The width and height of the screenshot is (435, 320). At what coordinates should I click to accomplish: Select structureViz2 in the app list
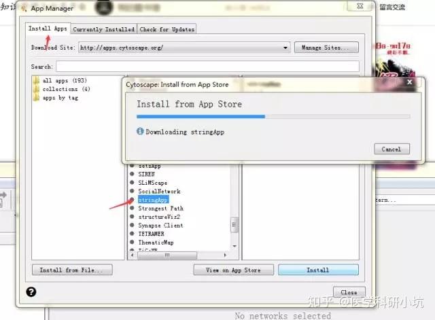159,217
